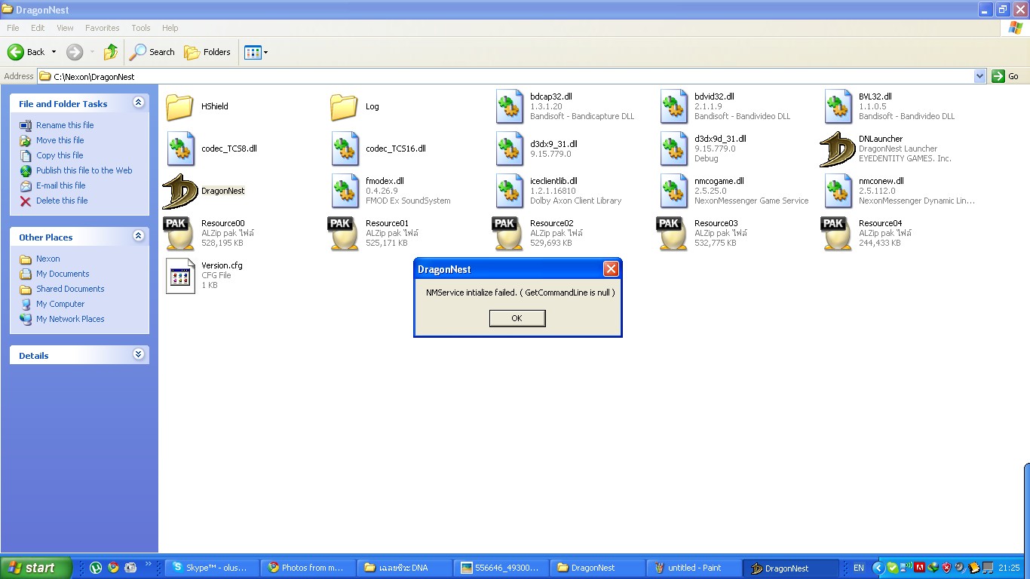
Task: Collapse the Other Places panel
Action: click(x=138, y=236)
